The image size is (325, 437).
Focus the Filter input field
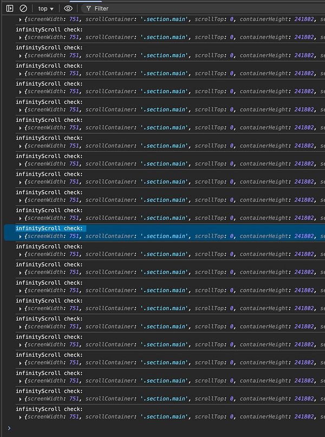pyautogui.click(x=203, y=9)
